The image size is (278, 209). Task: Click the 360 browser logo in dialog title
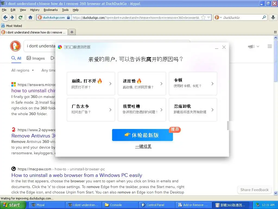pyautogui.click(x=60, y=47)
